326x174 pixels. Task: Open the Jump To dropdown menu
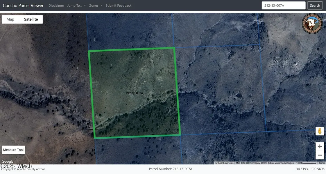76,6
